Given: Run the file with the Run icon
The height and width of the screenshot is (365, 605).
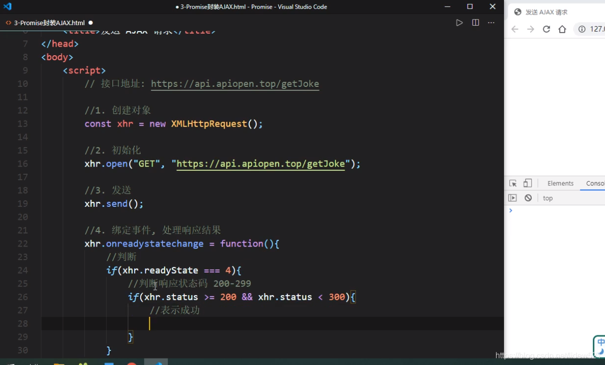Looking at the screenshot, I should [x=459, y=23].
